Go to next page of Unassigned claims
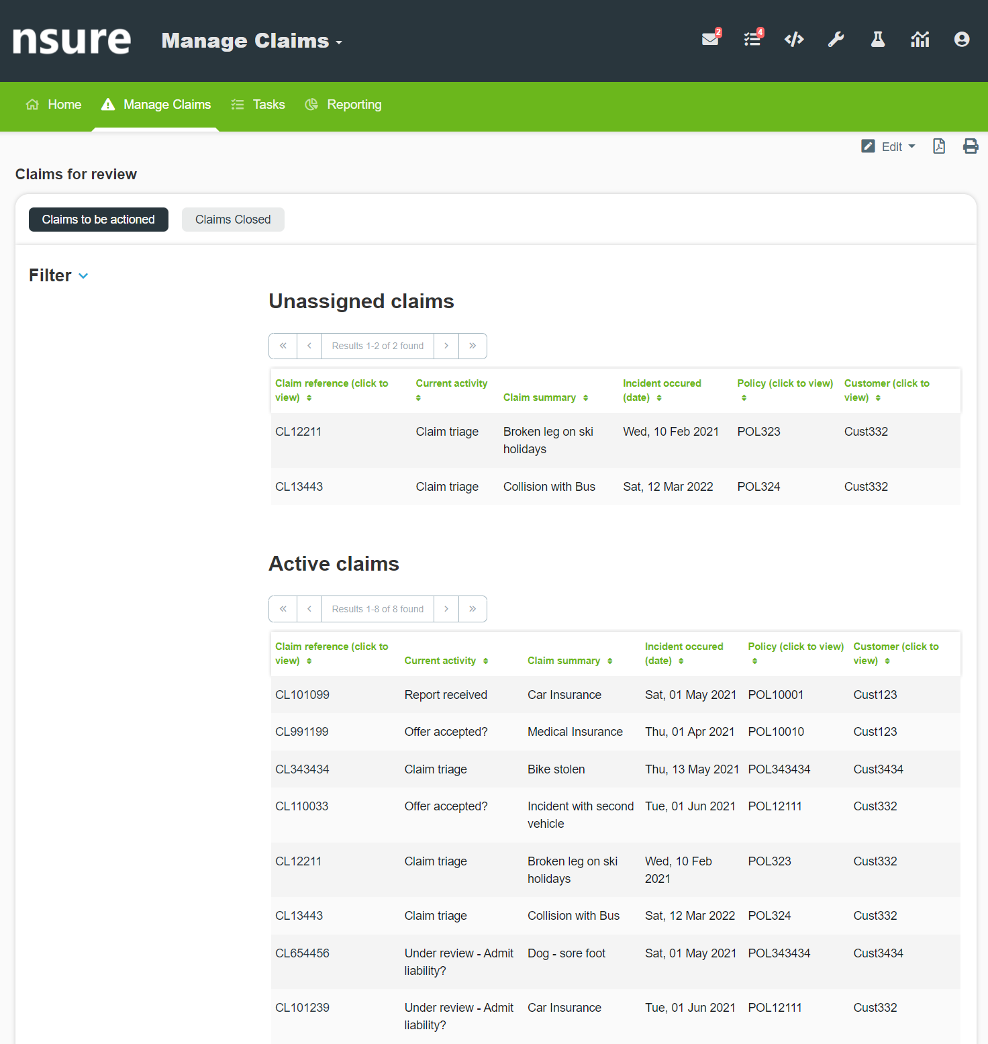The width and height of the screenshot is (988, 1044). [446, 346]
